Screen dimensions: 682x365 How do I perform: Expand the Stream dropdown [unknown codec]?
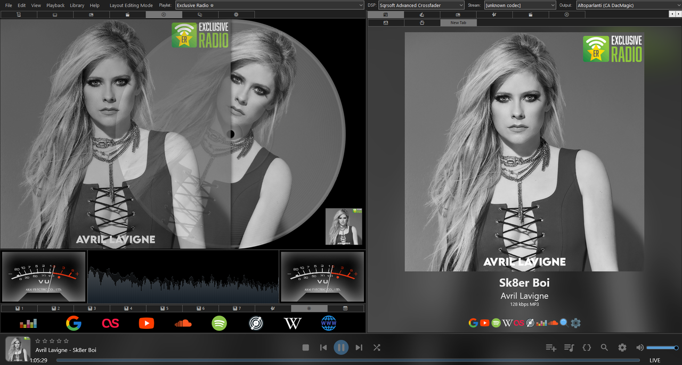pos(519,5)
